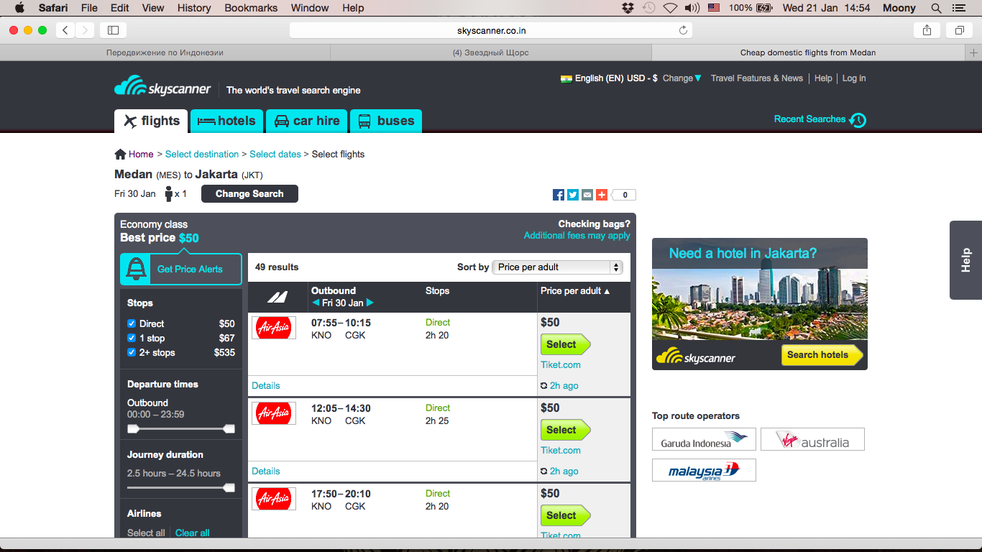Viewport: 982px width, 552px height.
Task: Click the Twitter share icon
Action: pyautogui.click(x=573, y=195)
